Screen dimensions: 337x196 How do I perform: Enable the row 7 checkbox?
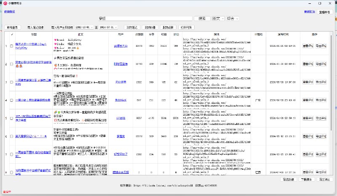pos(12,154)
